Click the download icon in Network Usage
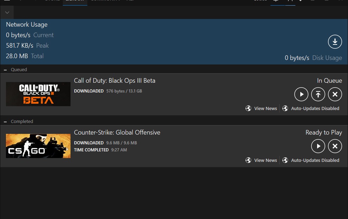 tap(335, 42)
